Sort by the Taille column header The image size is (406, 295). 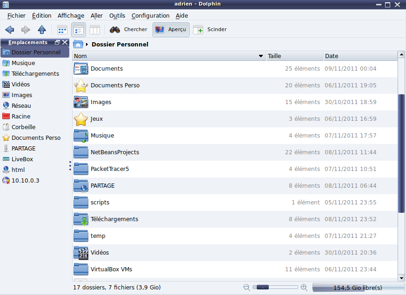tap(295, 56)
